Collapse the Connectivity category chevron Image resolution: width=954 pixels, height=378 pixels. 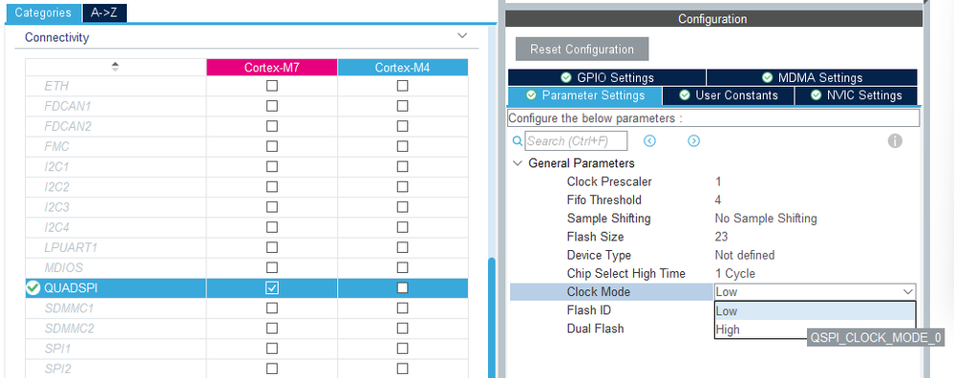tap(462, 37)
